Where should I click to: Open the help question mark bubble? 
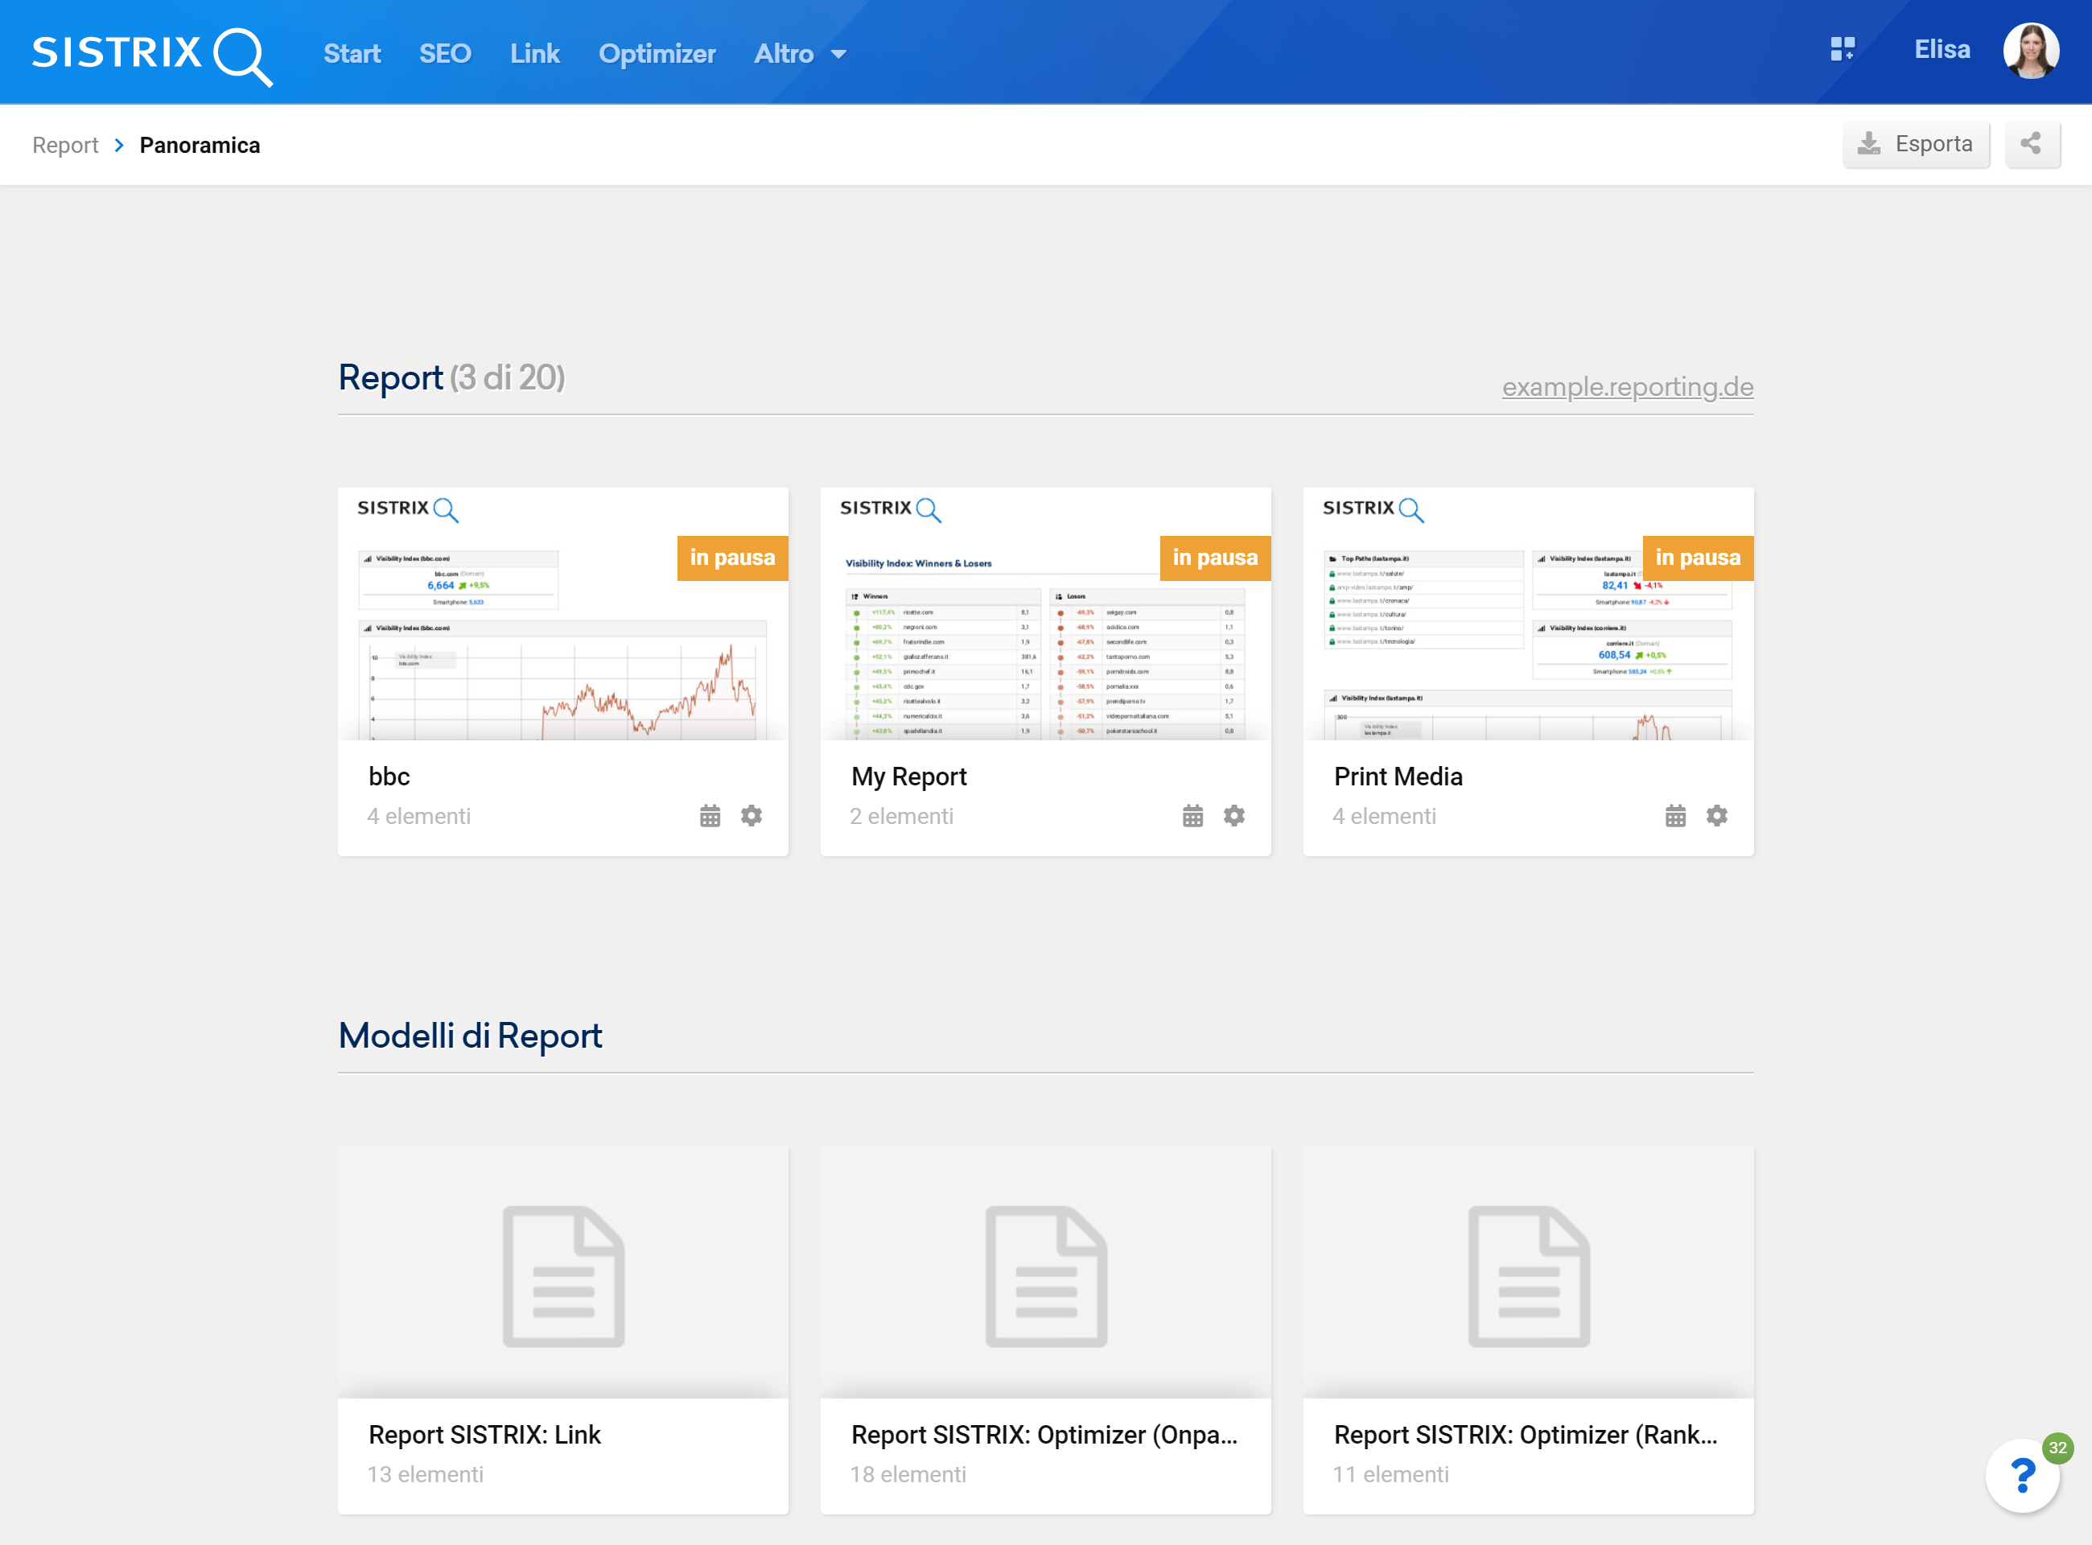click(x=2023, y=1476)
